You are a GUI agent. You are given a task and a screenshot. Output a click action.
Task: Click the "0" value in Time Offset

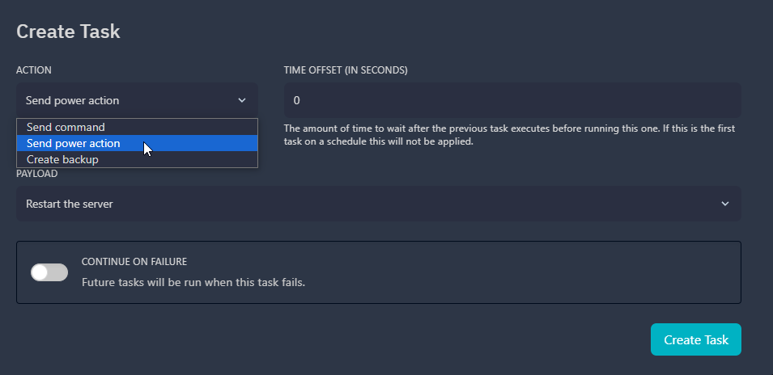[x=296, y=100]
